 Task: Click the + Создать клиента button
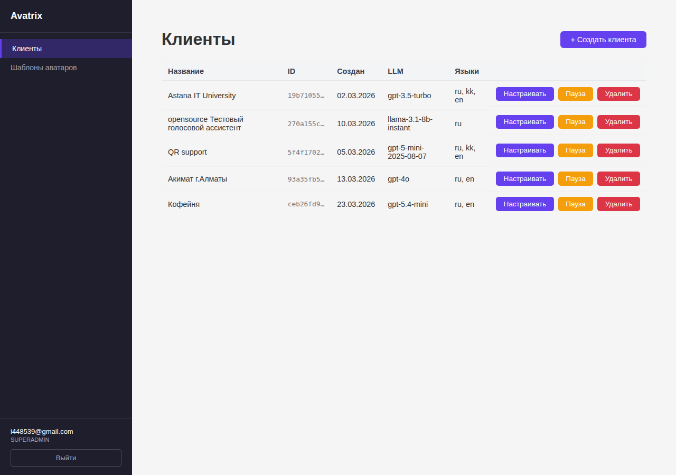point(603,39)
